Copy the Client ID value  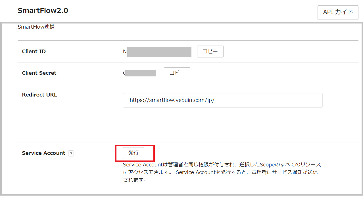pyautogui.click(x=210, y=52)
